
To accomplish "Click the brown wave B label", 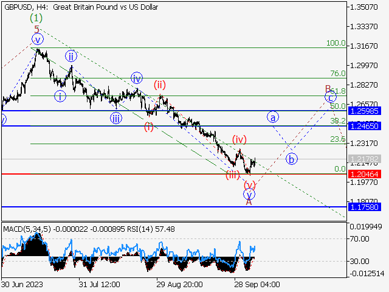I will (x=328, y=88).
